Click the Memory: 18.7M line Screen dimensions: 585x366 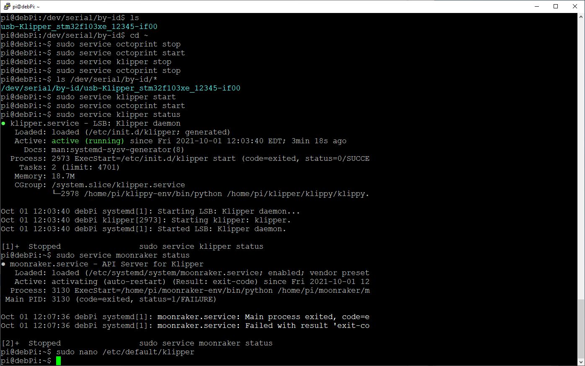pos(45,176)
